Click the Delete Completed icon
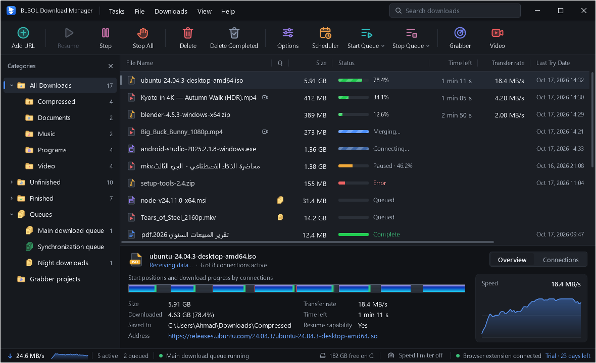The height and width of the screenshot is (363, 596). click(234, 33)
